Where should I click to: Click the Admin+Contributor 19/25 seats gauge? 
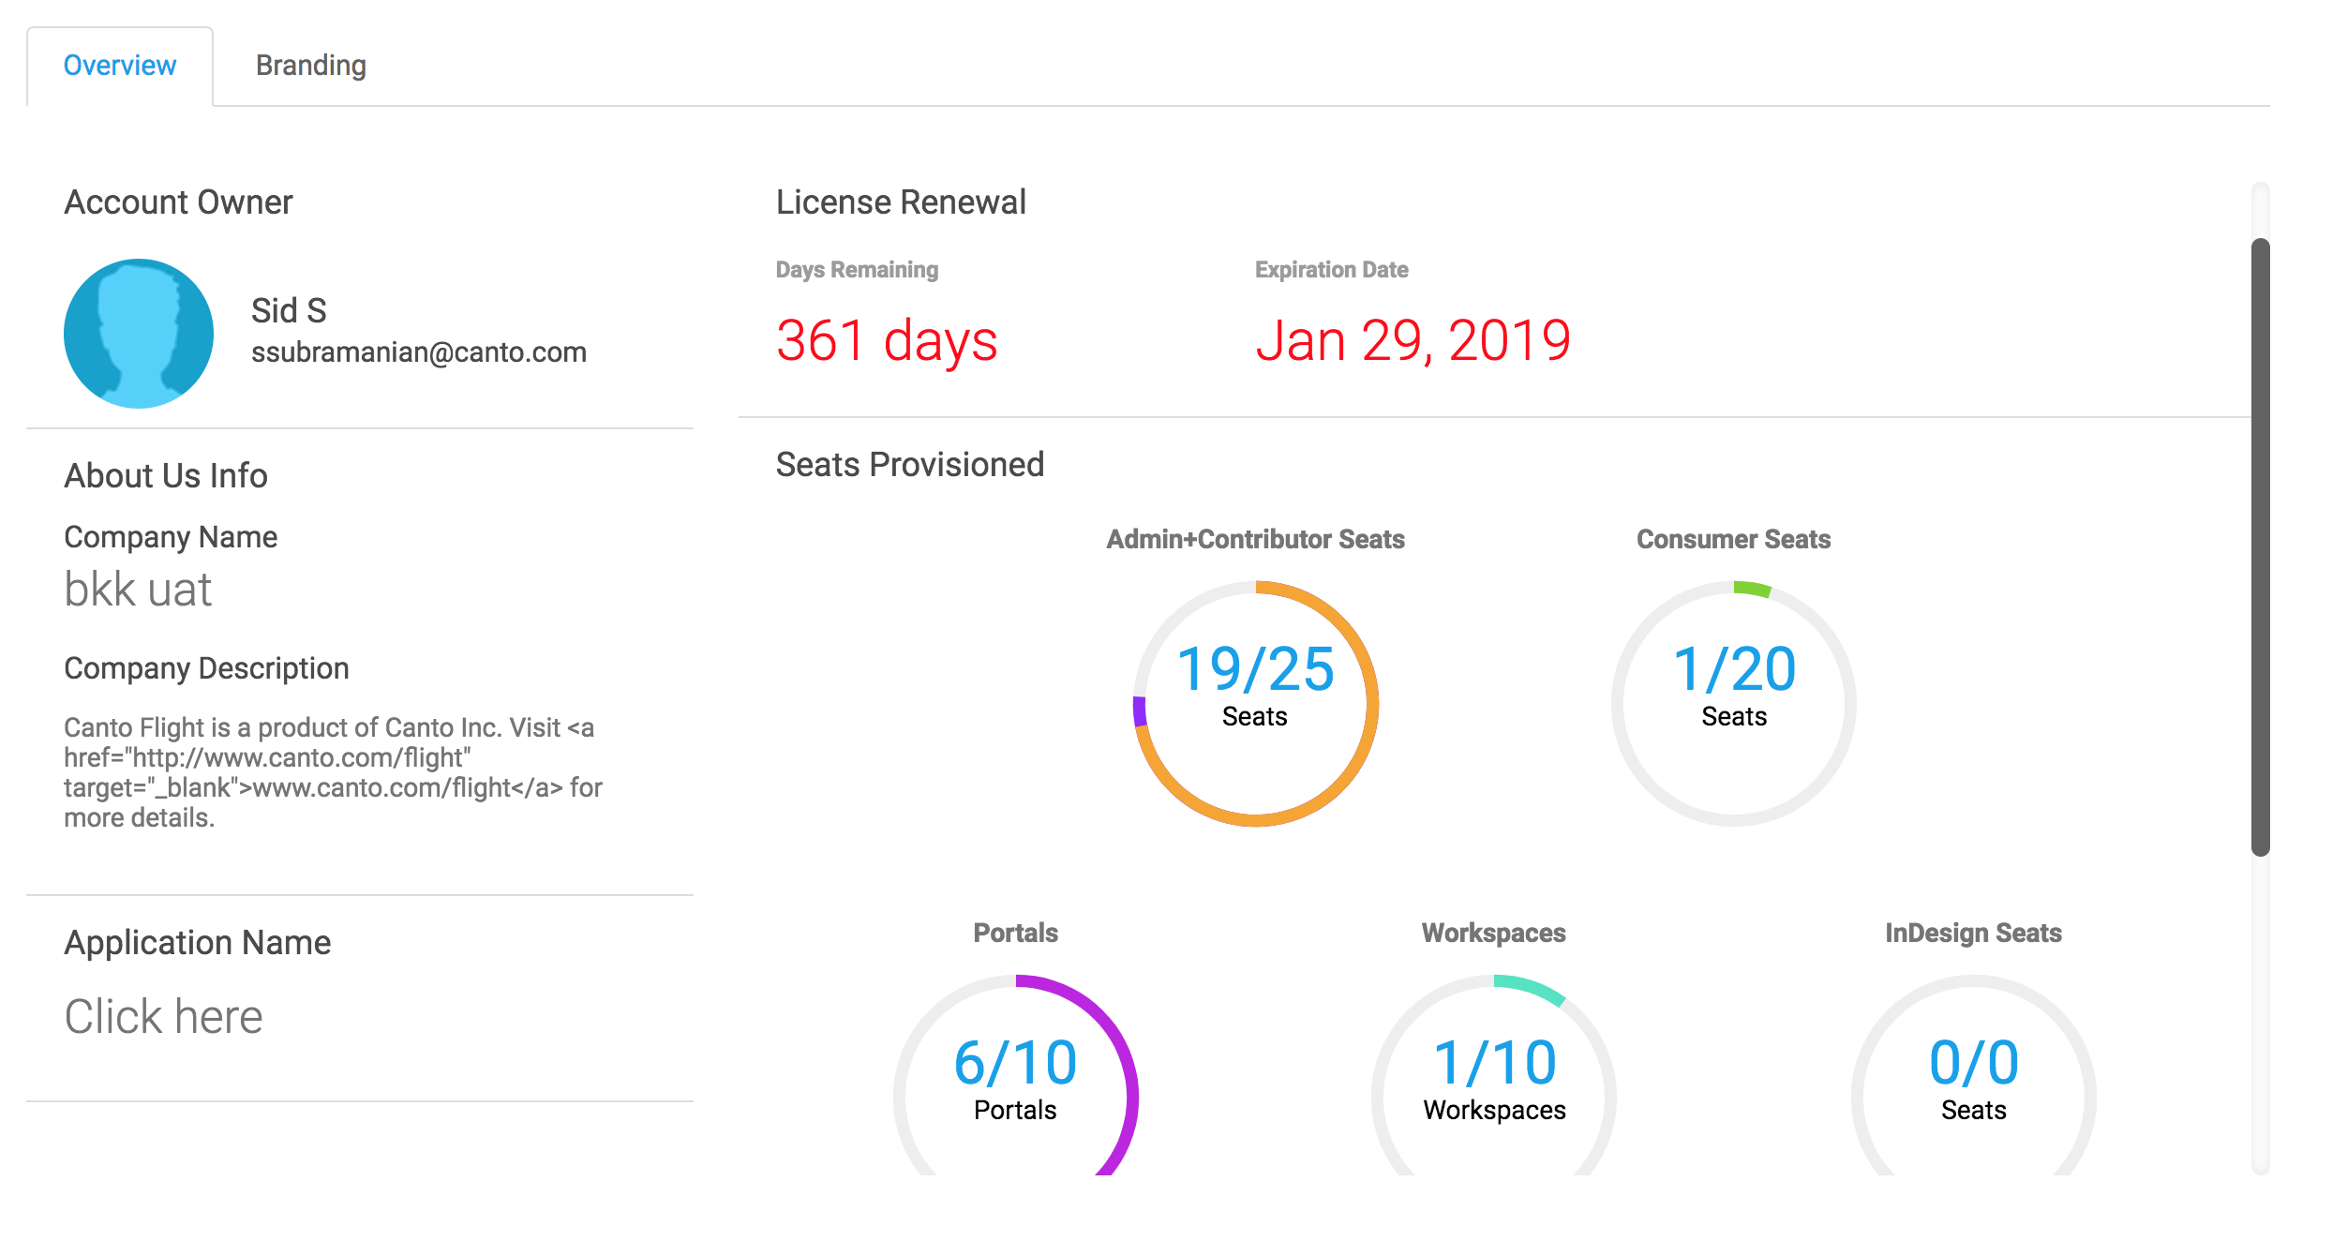click(1255, 703)
